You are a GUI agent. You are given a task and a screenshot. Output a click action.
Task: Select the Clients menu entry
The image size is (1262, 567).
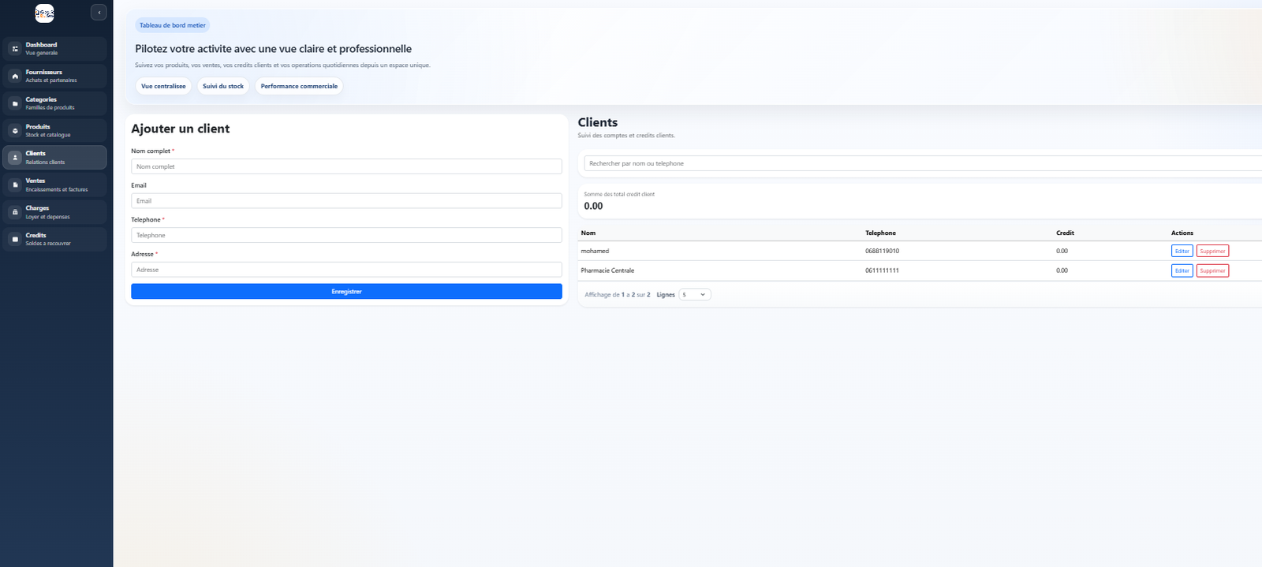pos(54,158)
